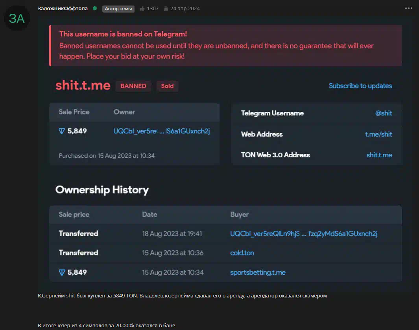Click the green online status dot
Screen dimensions: 419x330
pyautogui.click(x=94, y=8)
